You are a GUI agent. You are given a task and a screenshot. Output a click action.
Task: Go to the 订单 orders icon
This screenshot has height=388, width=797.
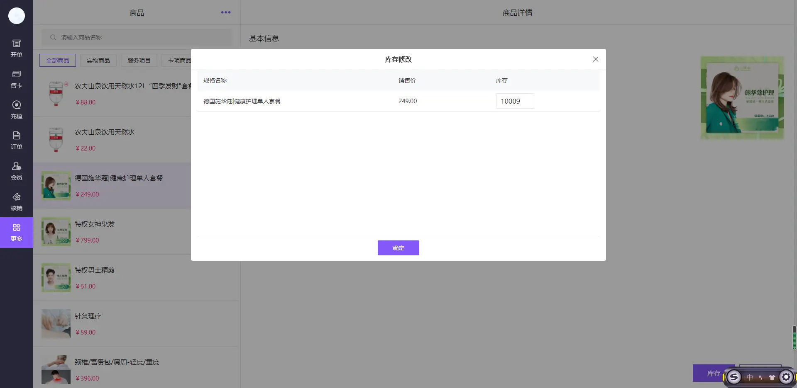click(17, 140)
